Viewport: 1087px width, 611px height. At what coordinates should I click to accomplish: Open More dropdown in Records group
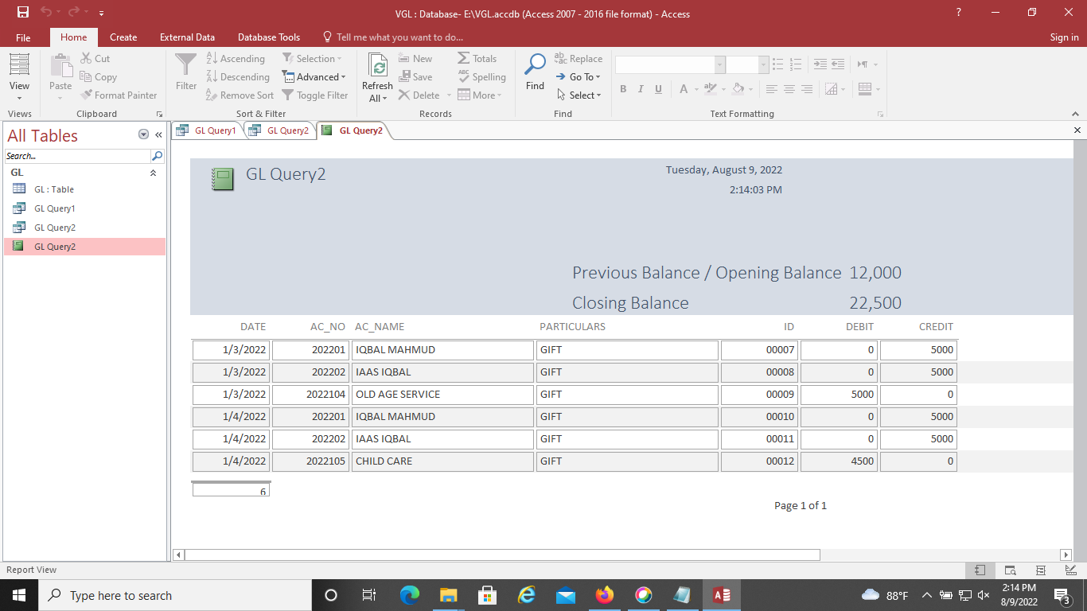point(480,95)
